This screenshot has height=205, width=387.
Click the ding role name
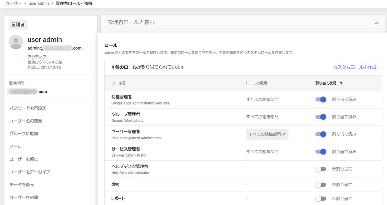coord(115,184)
